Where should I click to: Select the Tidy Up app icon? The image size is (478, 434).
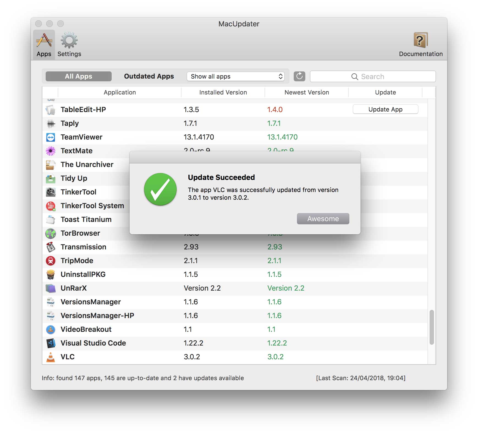click(51, 178)
